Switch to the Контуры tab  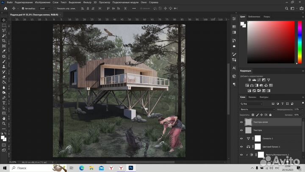(x=264, y=97)
